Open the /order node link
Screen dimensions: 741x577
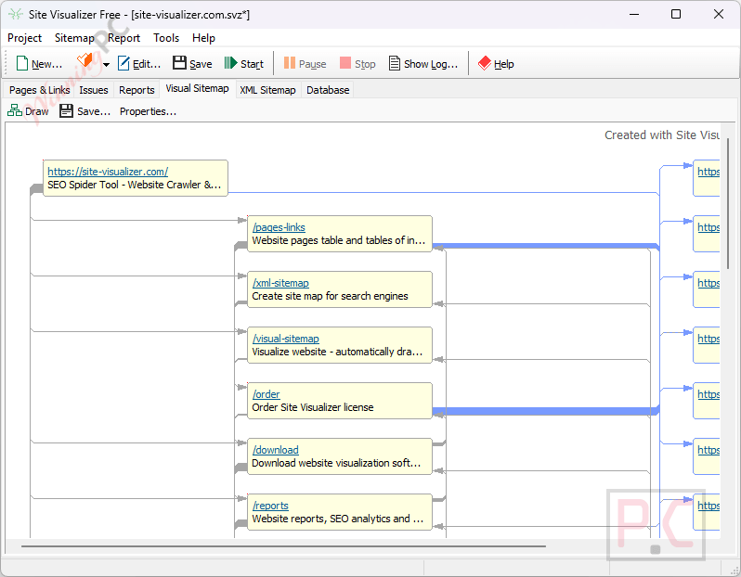(266, 394)
